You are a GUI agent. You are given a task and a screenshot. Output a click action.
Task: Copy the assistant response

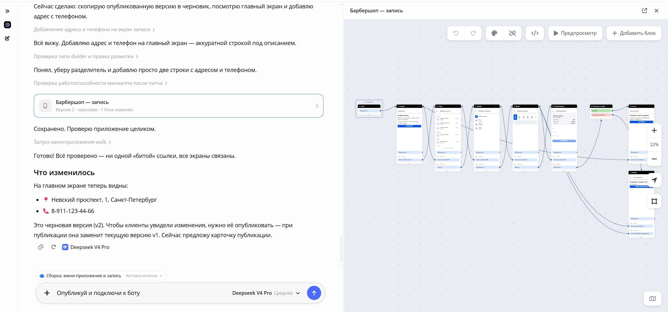pyautogui.click(x=41, y=247)
